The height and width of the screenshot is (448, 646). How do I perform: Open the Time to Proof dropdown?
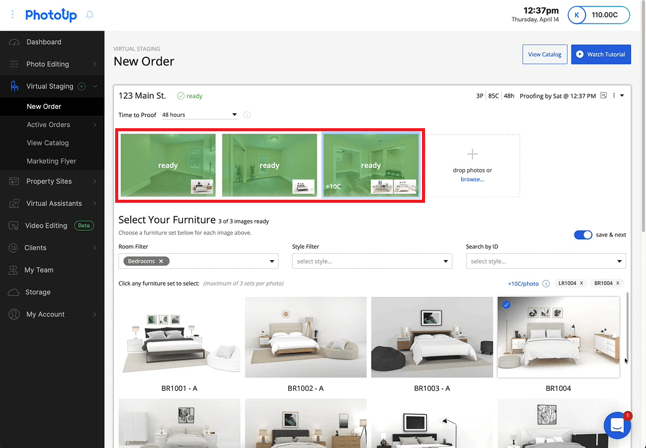199,114
